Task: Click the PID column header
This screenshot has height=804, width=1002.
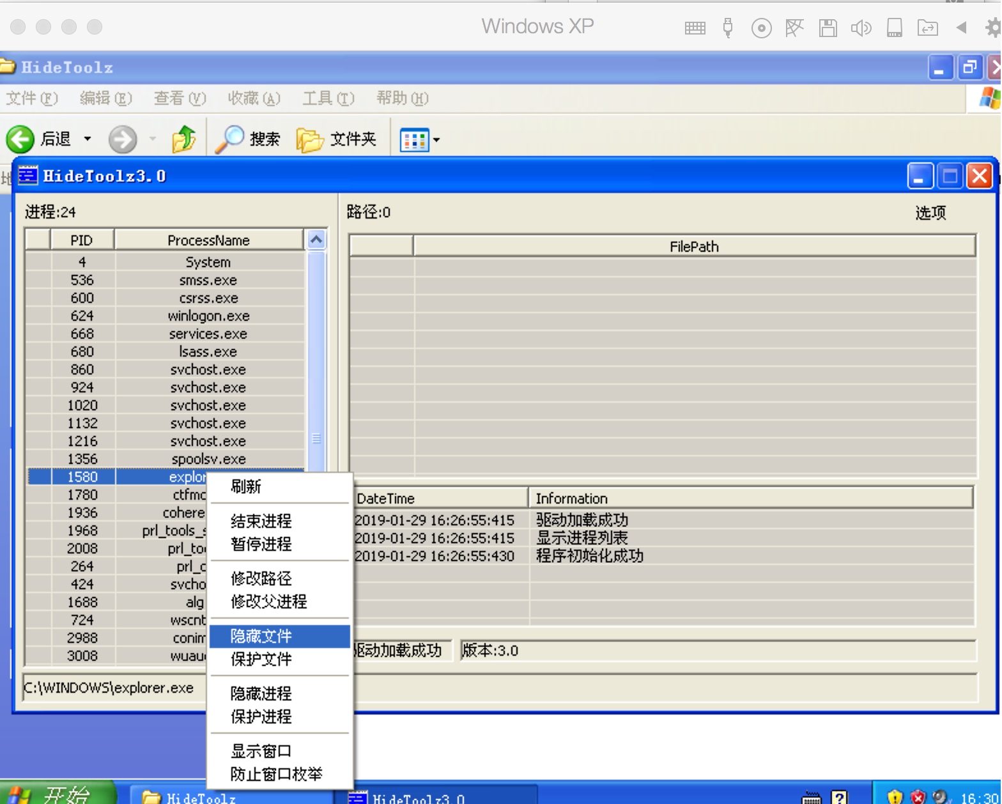Action: pos(82,240)
